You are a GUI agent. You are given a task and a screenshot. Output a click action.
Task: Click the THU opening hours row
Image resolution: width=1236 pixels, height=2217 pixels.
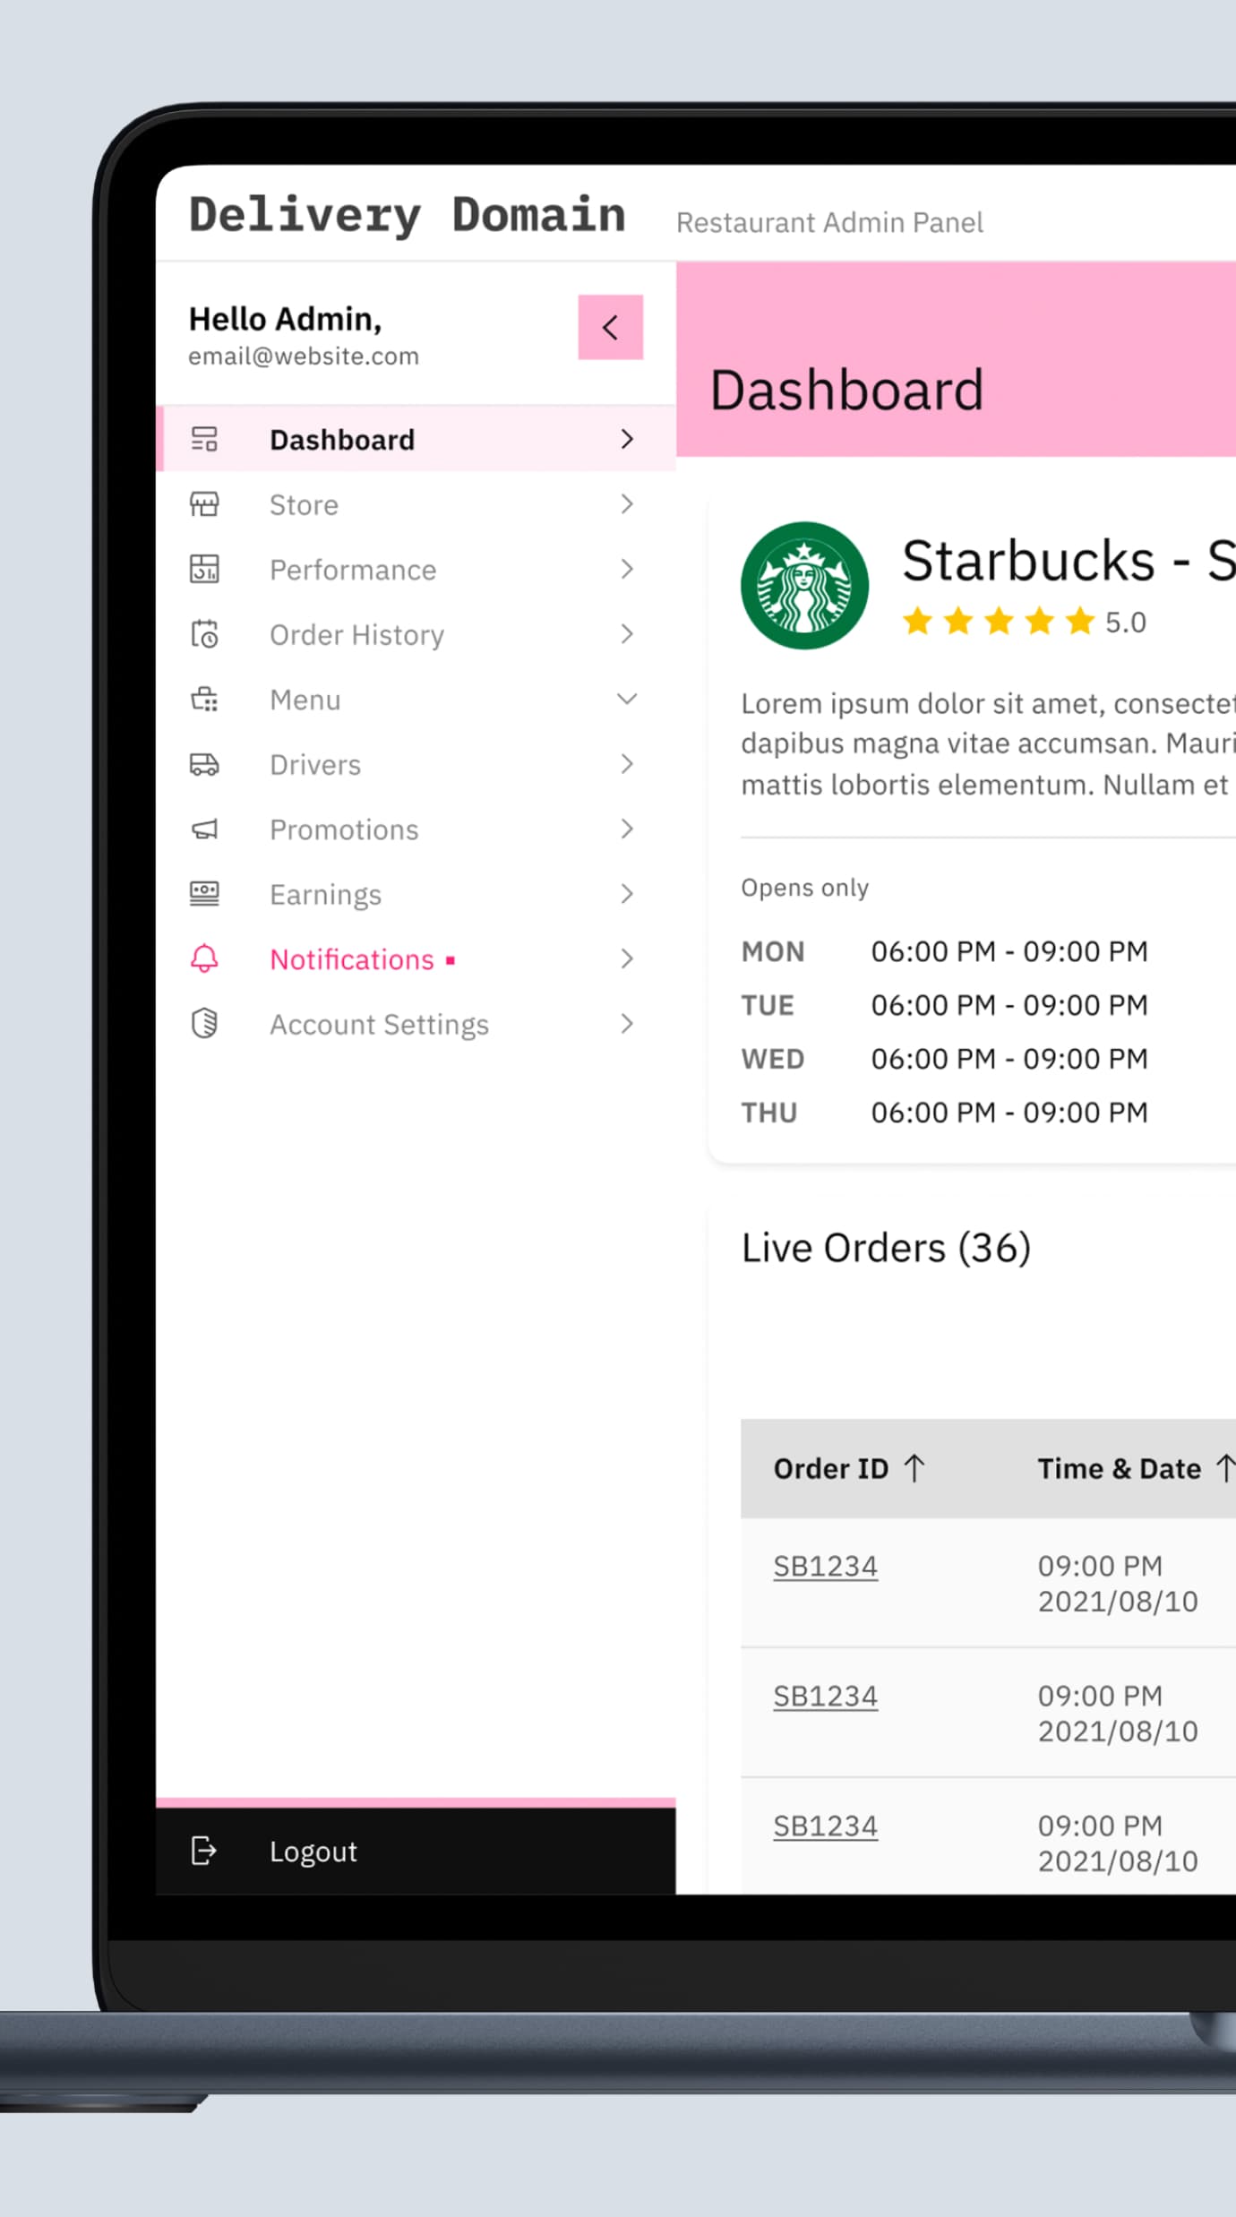pos(944,1113)
